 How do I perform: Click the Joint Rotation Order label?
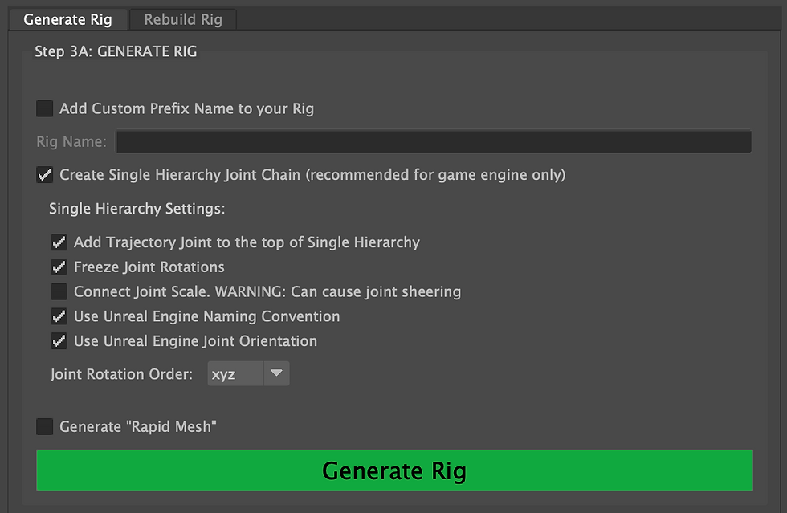point(121,374)
